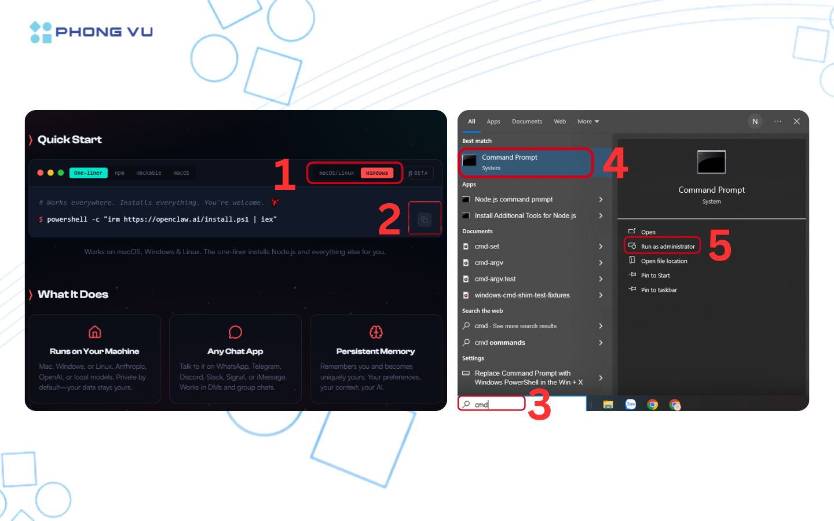Screen dimensions: 834x521
Task: Expand the cmd-set result chevron
Action: [601, 246]
